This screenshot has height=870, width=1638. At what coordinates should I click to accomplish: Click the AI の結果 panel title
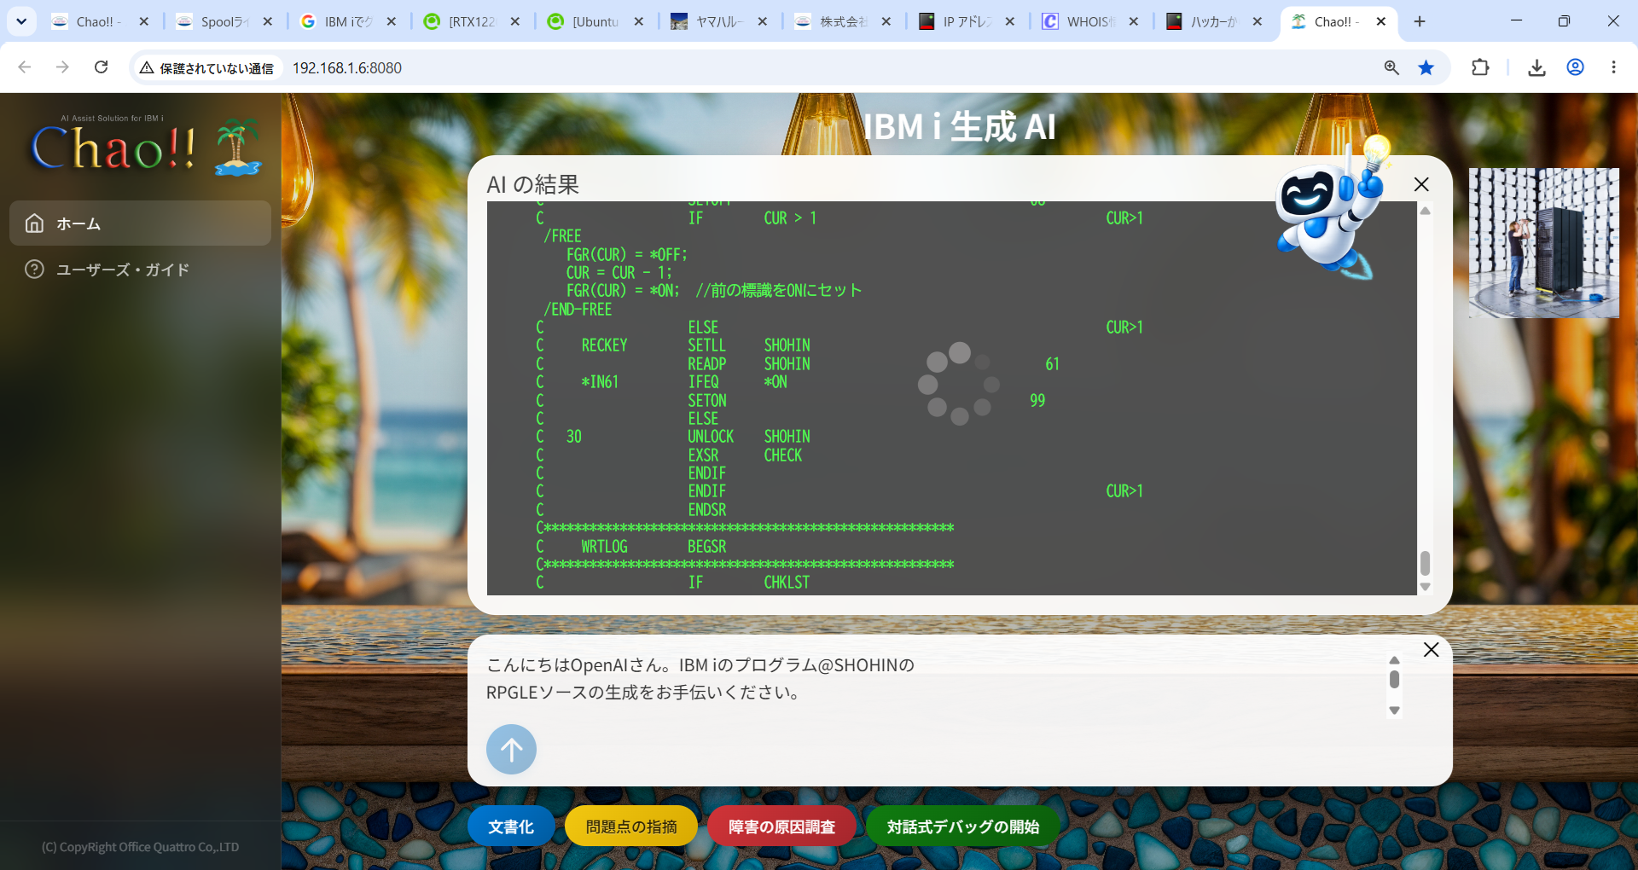tap(533, 184)
